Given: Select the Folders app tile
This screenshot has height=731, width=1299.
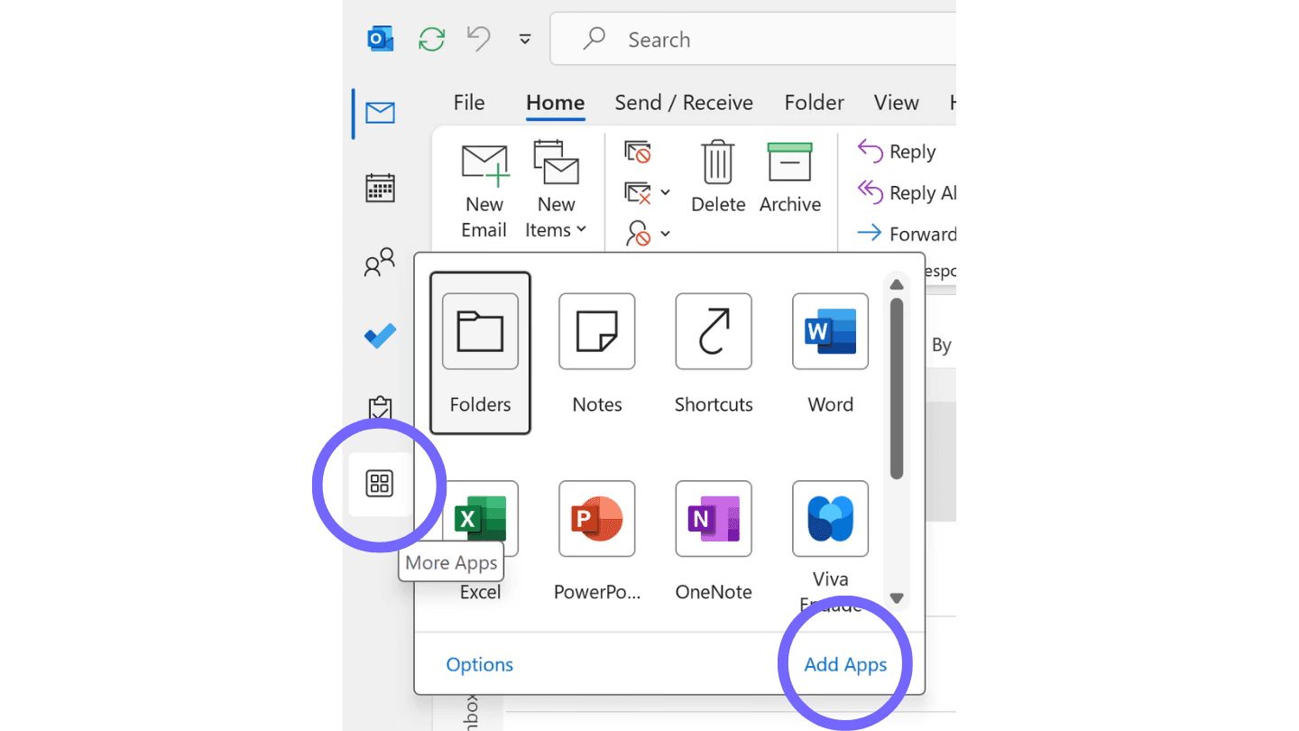Looking at the screenshot, I should pyautogui.click(x=481, y=353).
